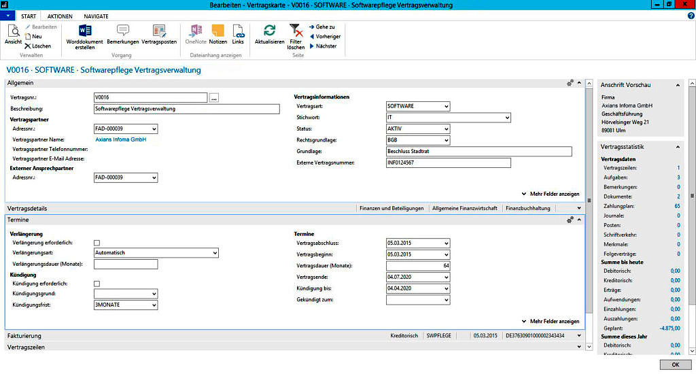
Task: Open the Ansicht view icon
Action: pyautogui.click(x=13, y=31)
